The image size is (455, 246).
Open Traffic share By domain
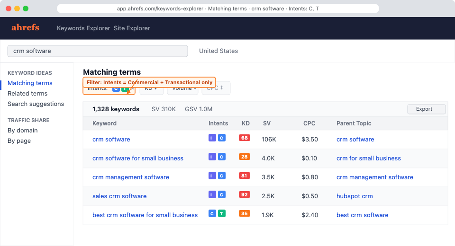pos(23,131)
